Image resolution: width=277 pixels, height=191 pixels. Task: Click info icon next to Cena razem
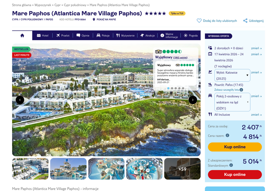[x=227, y=135]
